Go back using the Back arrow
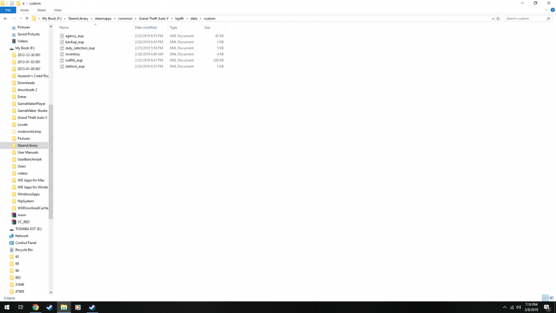The height and width of the screenshot is (313, 556). click(6, 18)
